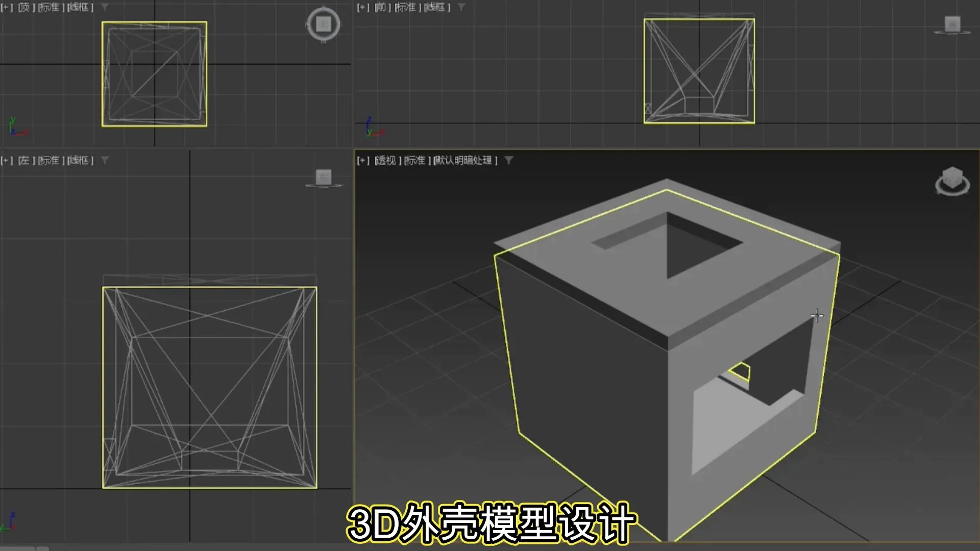
Task: Open the 线框 shading menu of the Front viewport
Action: (437, 7)
